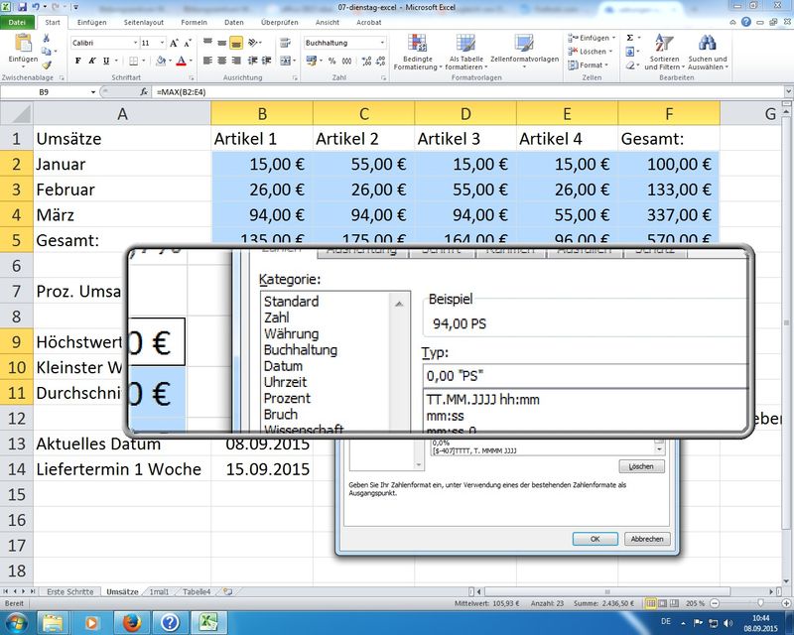Screen dimensions: 794x635
Task: Click OK in the format dialog
Action: click(x=595, y=539)
